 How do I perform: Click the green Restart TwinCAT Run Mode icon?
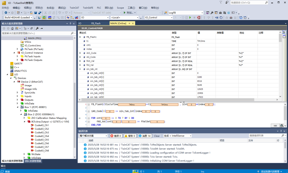[44, 17]
